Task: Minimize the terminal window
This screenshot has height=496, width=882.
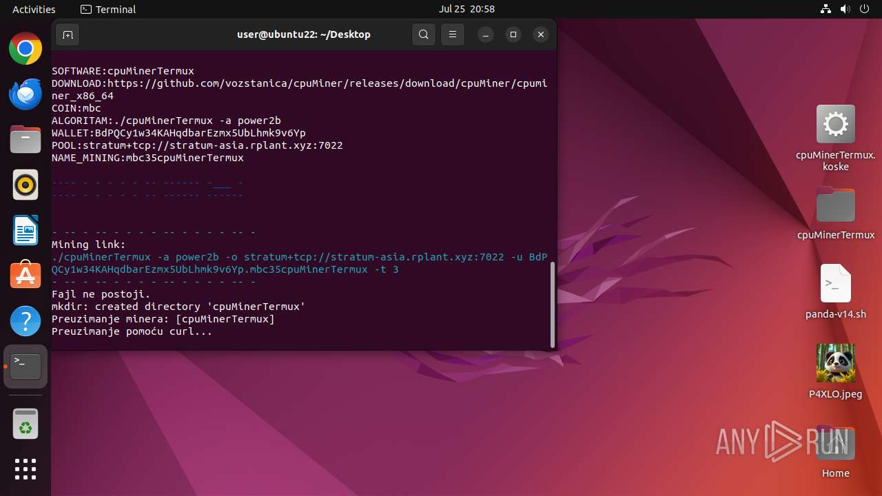Action: (x=486, y=34)
